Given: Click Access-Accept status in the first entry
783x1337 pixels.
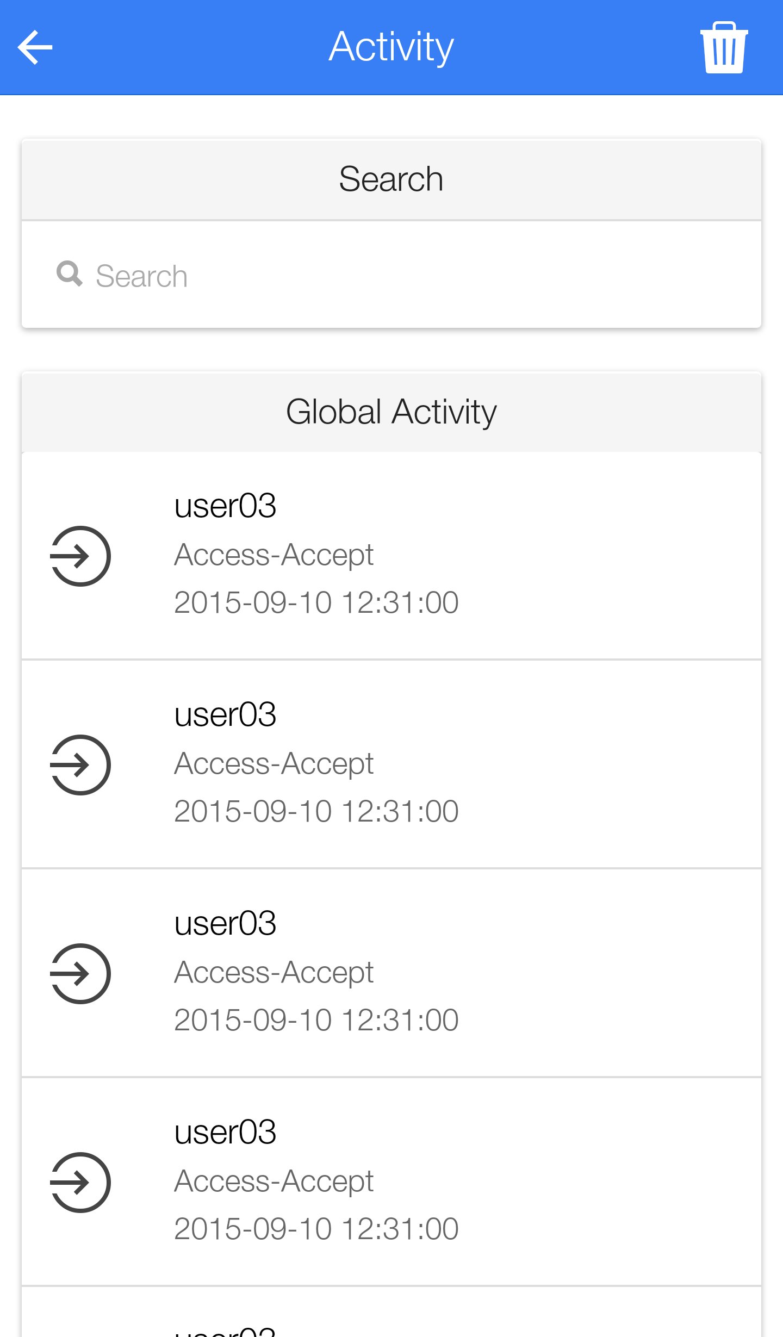Looking at the screenshot, I should [x=274, y=555].
